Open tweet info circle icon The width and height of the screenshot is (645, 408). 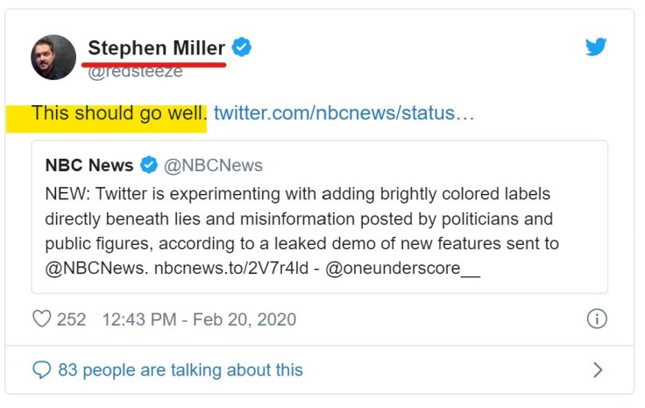pos(596,319)
